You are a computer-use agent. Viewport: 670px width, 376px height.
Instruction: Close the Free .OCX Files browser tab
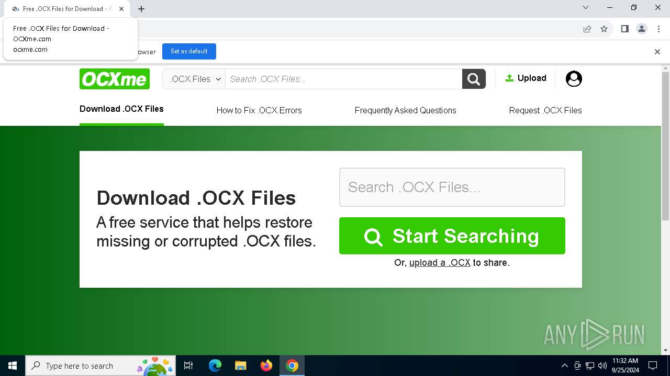coord(121,9)
